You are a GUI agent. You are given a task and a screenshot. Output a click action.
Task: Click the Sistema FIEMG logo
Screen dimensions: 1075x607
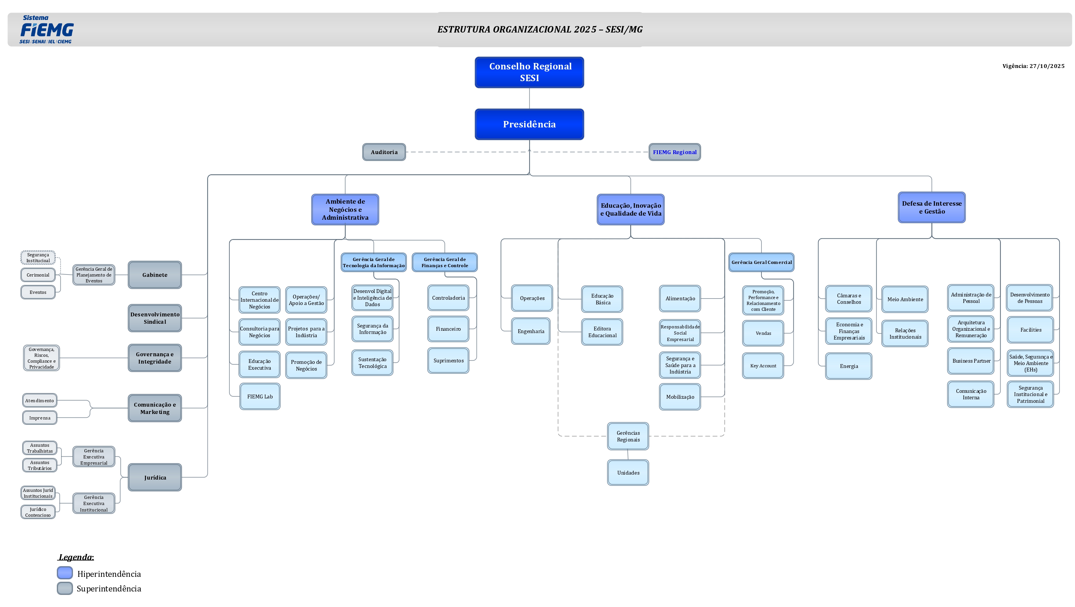click(46, 30)
